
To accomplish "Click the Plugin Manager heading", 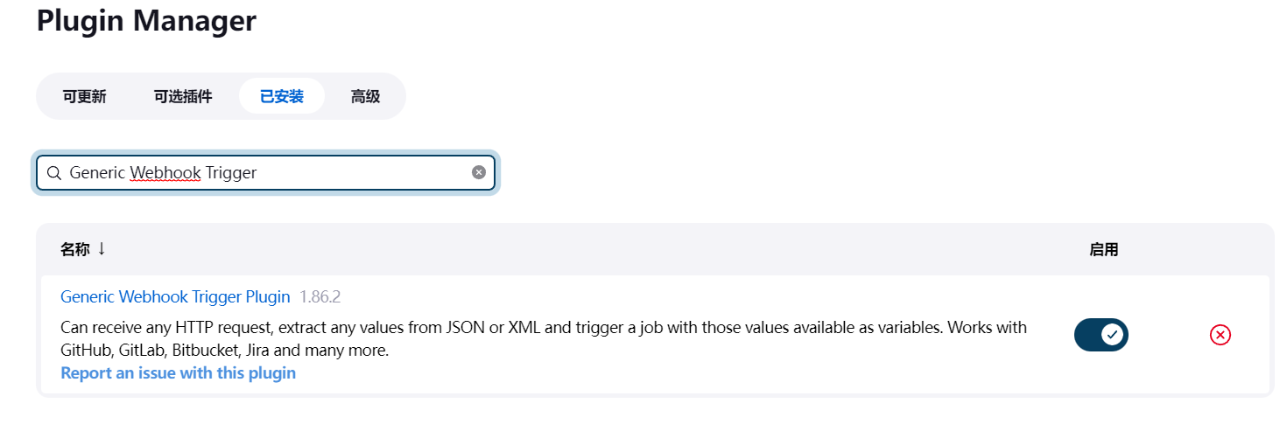I will point(146,20).
